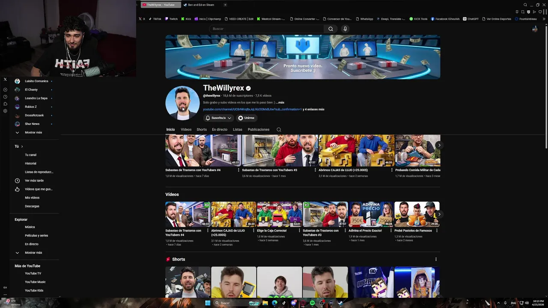Open the ChatGPT bookmark
The image size is (548, 308).
[x=471, y=19]
